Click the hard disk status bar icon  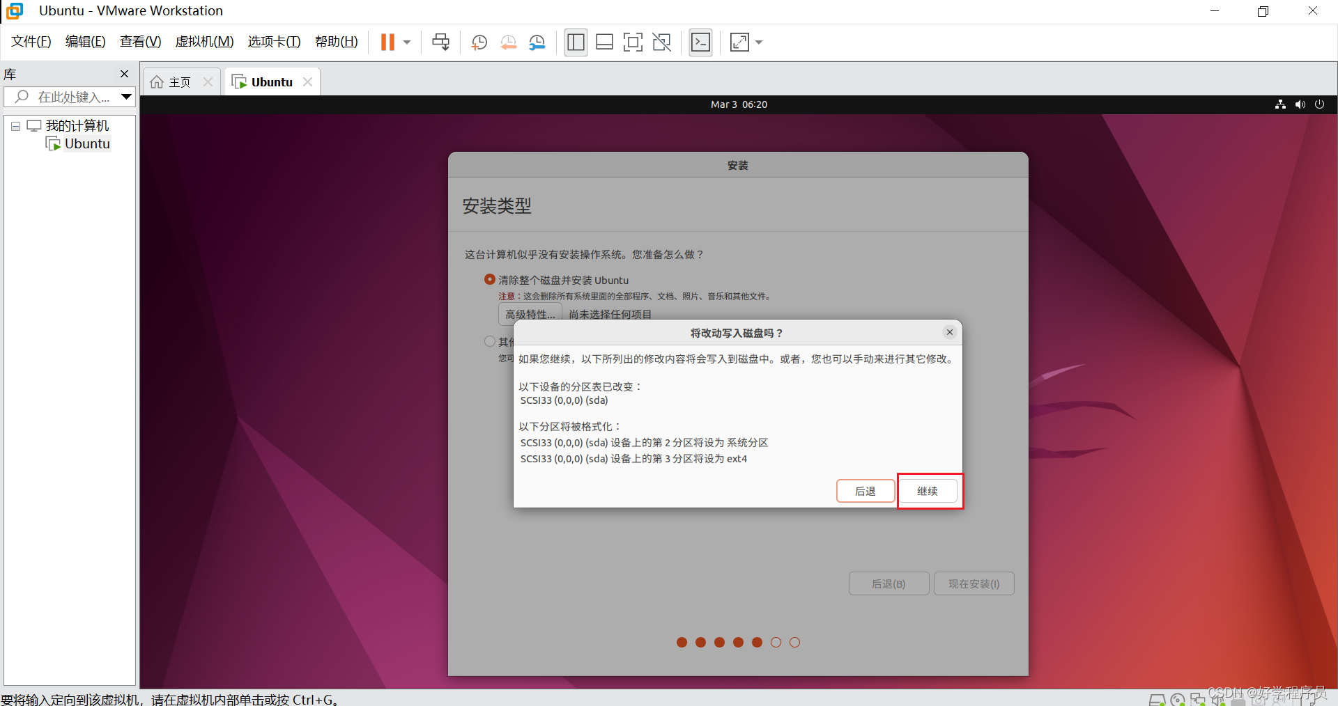1157,700
